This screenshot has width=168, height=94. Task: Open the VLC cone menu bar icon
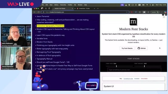tap(126, 5)
